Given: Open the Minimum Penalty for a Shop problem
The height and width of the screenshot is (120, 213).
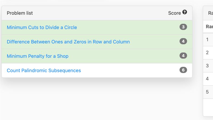Looking at the screenshot, I should point(38,56).
